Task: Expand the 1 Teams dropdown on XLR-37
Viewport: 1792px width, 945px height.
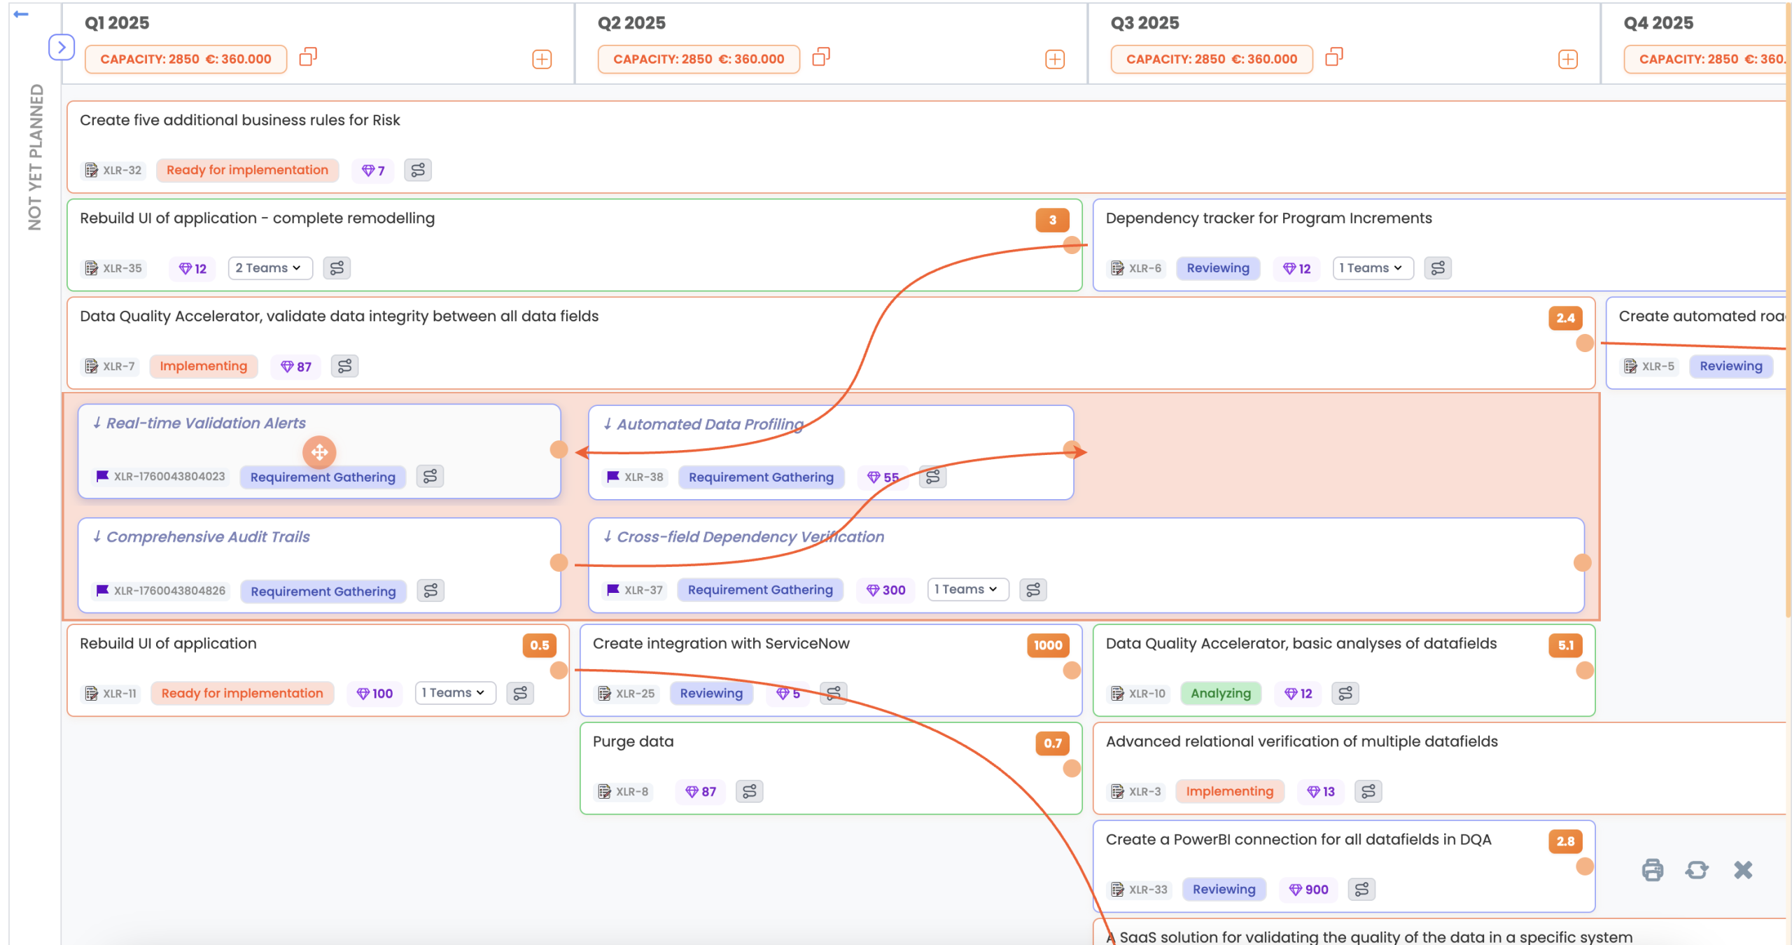Action: pos(967,589)
